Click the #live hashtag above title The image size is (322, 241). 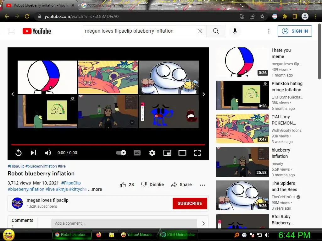(62, 166)
